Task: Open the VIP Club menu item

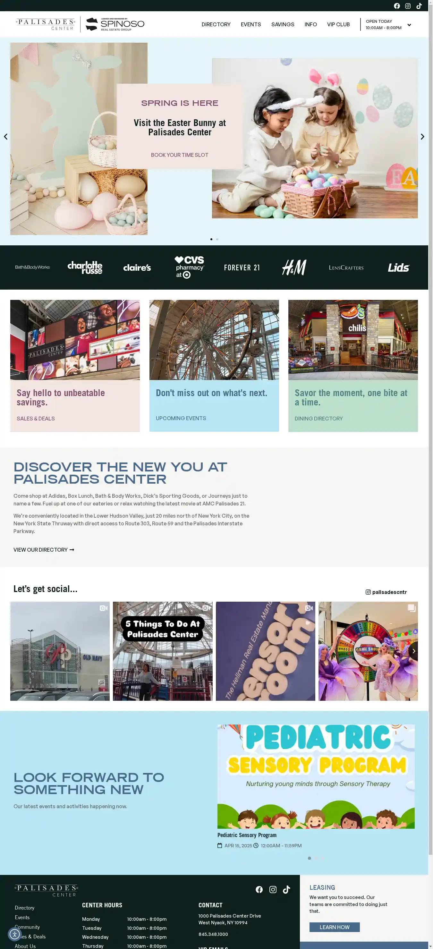Action: tap(338, 24)
